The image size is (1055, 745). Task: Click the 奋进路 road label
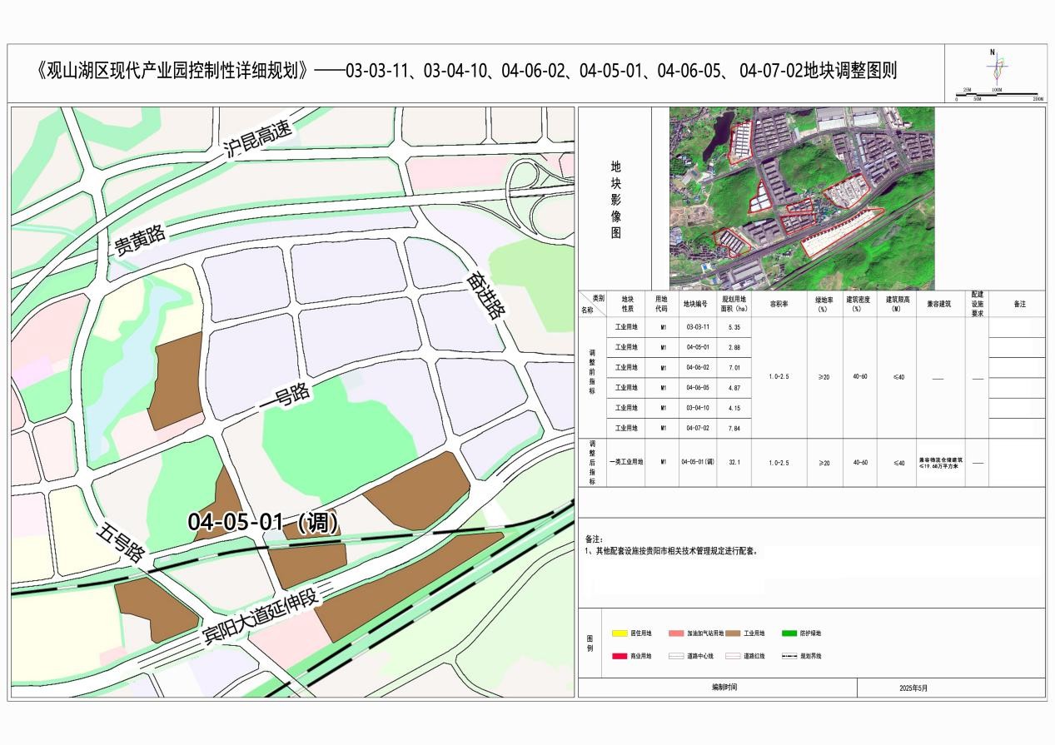click(x=486, y=296)
